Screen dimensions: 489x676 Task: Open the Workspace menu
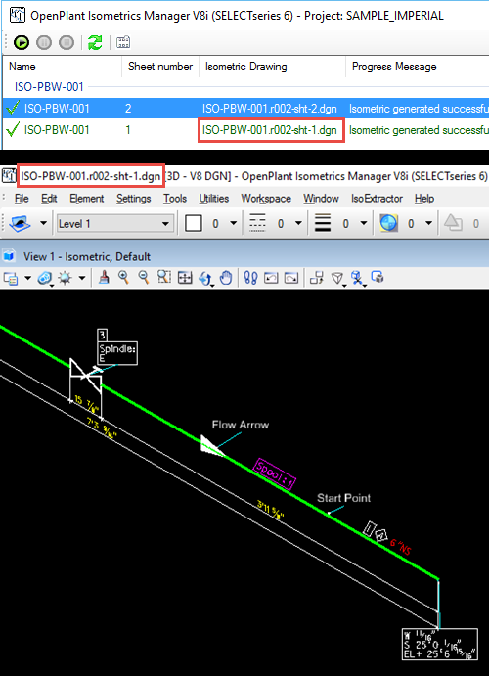coord(266,199)
